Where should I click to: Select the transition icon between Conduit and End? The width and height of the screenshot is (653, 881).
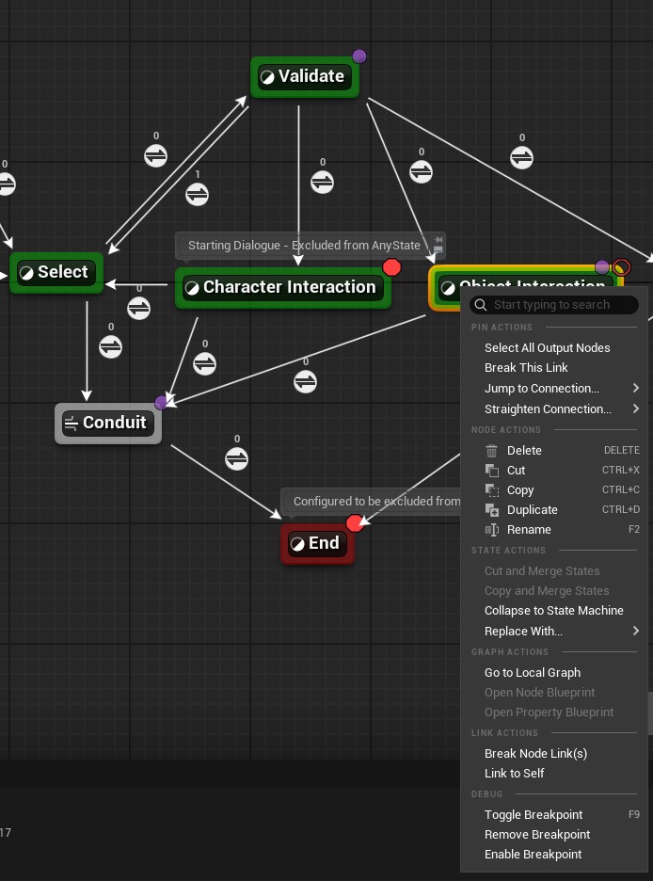236,458
